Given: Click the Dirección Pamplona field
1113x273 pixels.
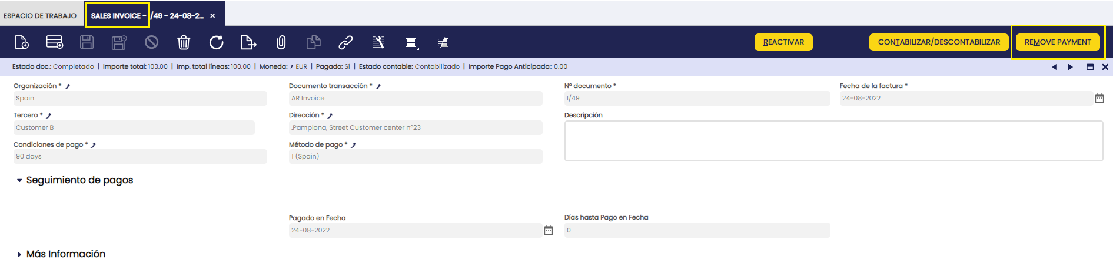Looking at the screenshot, I should [416, 128].
